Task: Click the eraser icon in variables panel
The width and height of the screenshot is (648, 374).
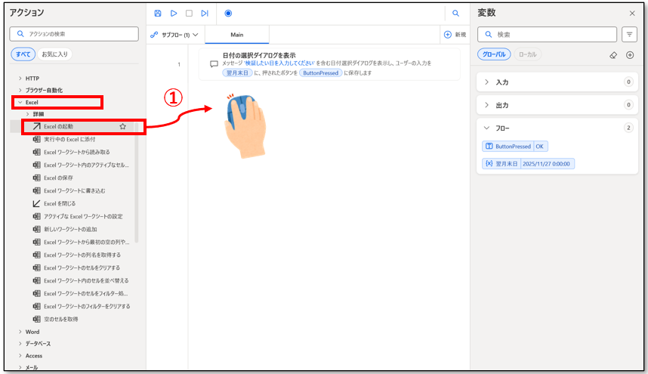Action: (613, 55)
